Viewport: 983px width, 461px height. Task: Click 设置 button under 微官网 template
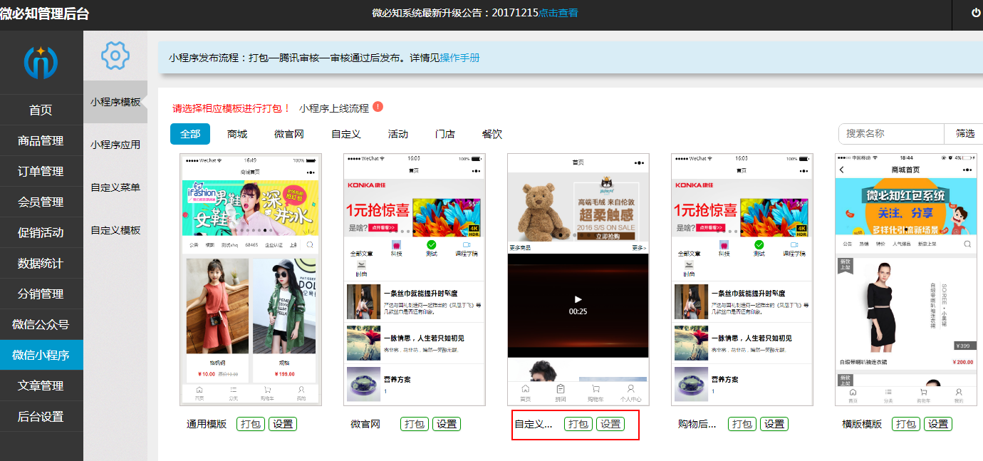[447, 424]
